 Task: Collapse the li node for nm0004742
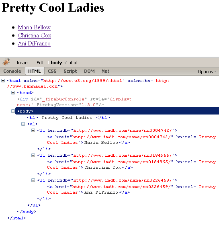point(33,131)
